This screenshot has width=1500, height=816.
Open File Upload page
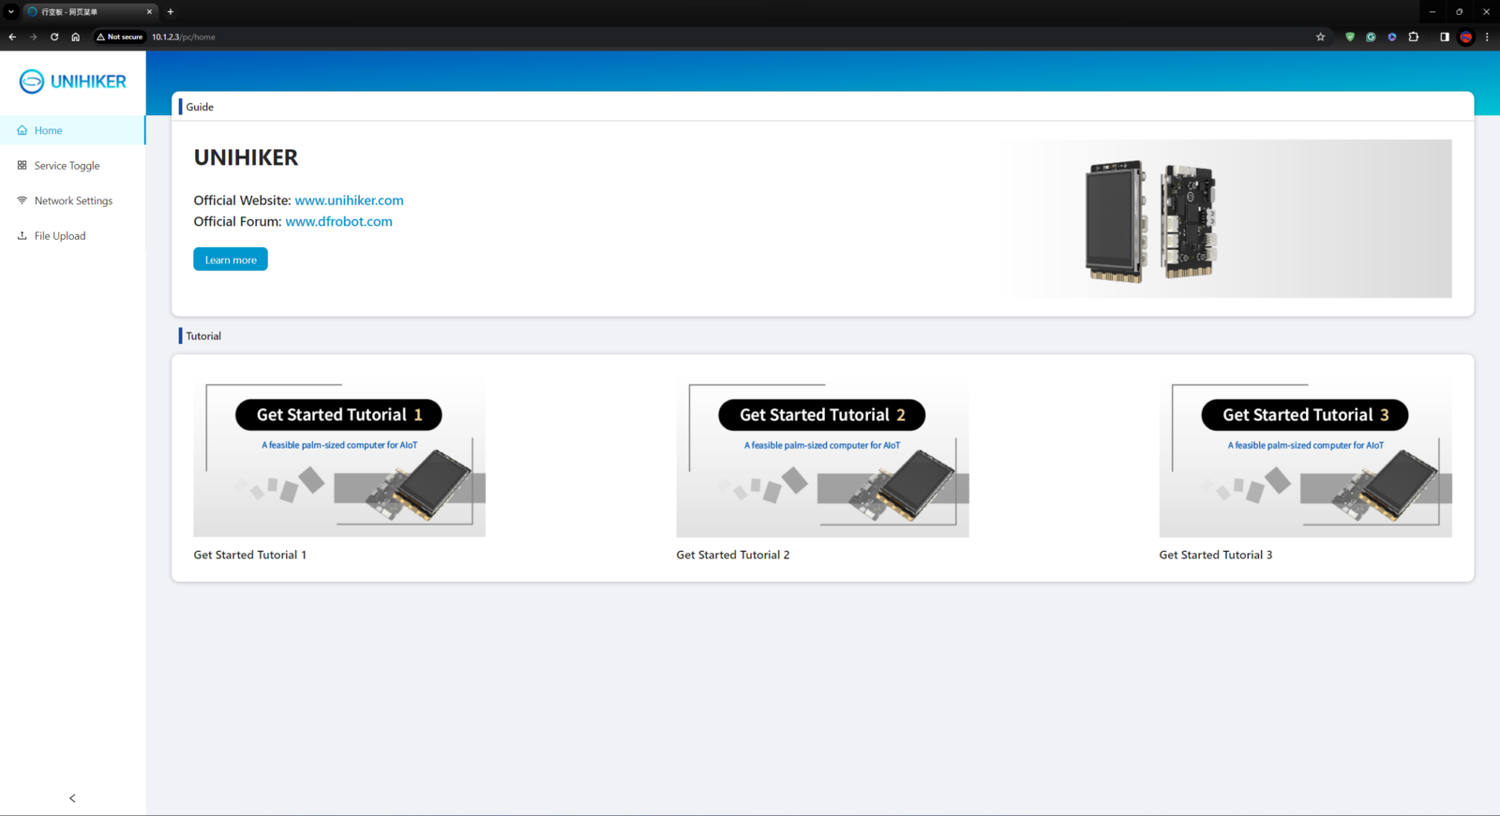click(x=72, y=236)
